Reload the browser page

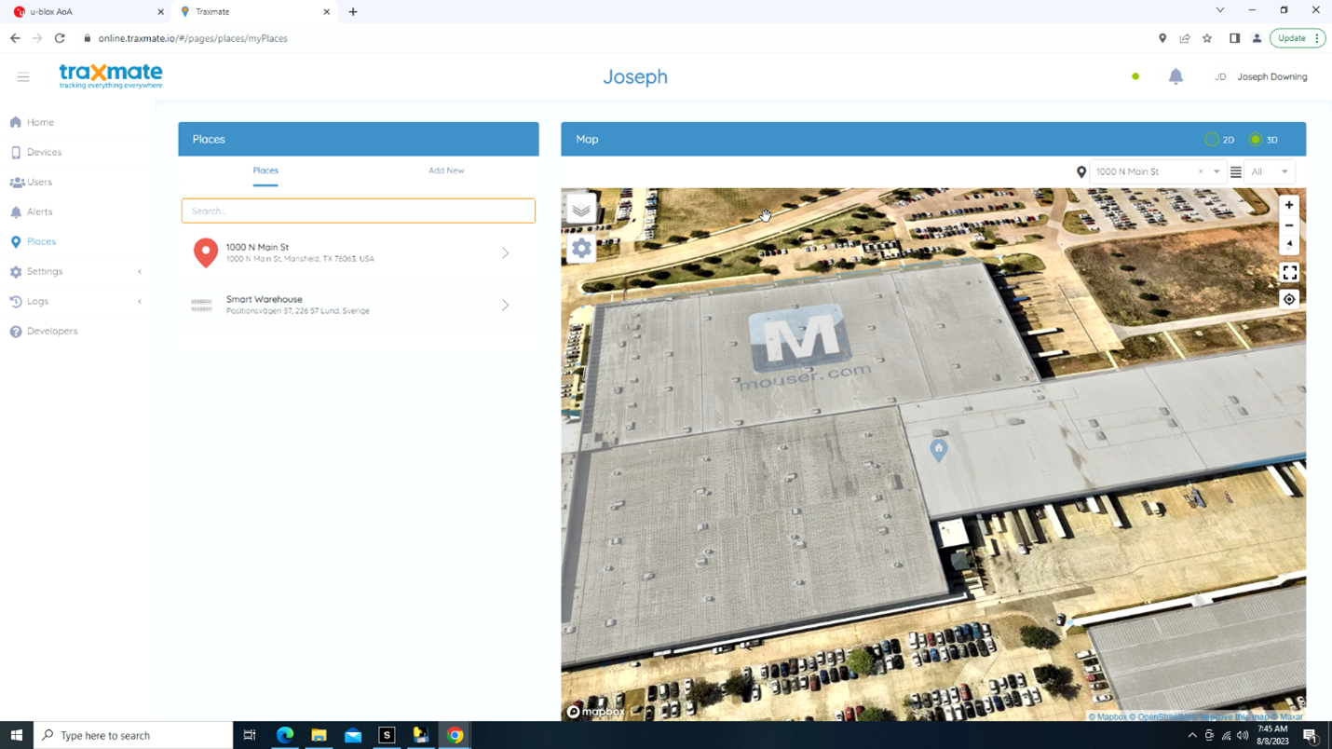point(60,38)
